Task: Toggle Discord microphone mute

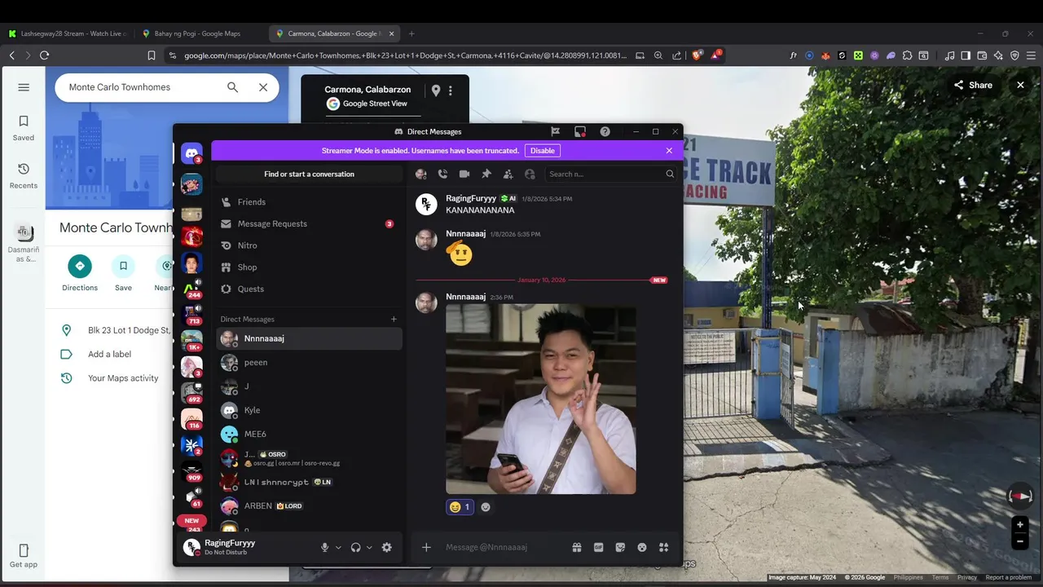Action: (x=324, y=547)
